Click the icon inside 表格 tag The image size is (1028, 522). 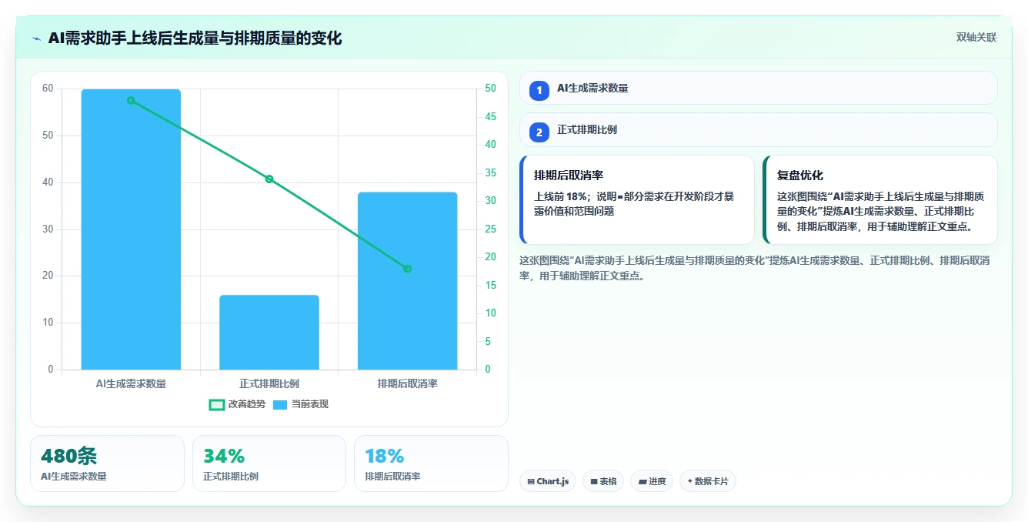click(x=594, y=481)
